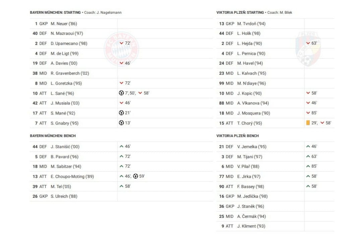
Task: Click the red sub-off arrow for L. Hejda
Action: point(308,43)
